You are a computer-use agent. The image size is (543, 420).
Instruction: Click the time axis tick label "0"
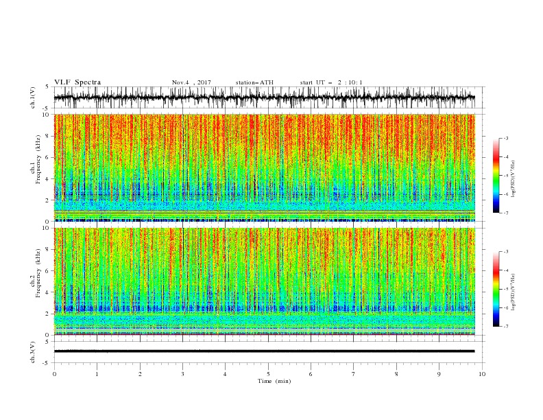click(54, 374)
